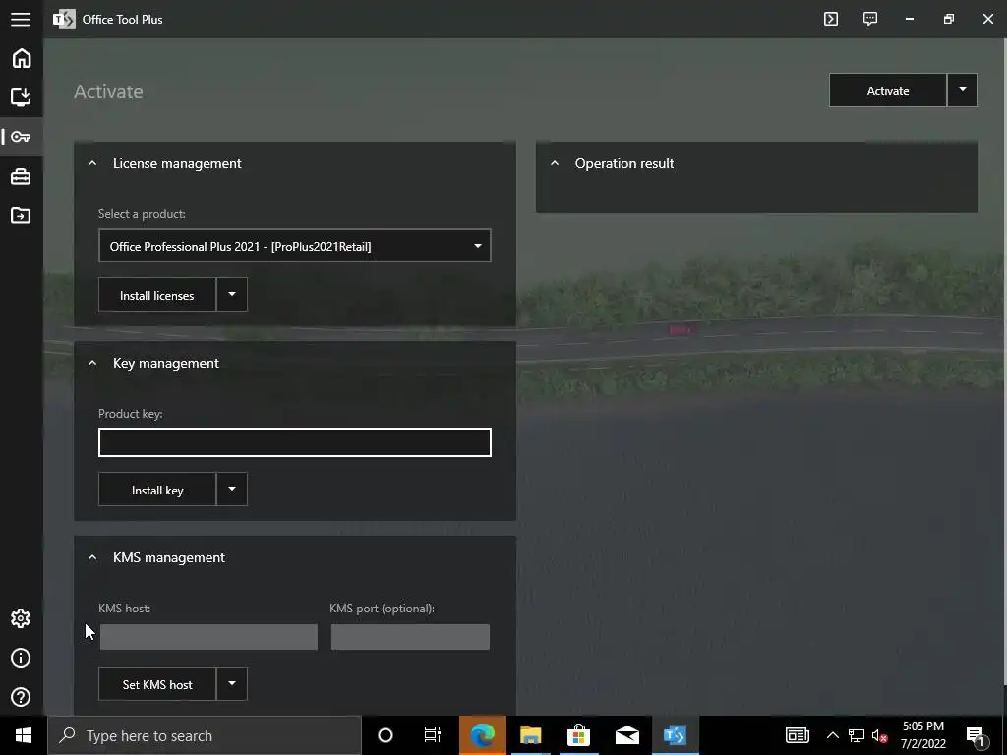Click the Office Tool Plus logo
1007x755 pixels.
pos(64,20)
